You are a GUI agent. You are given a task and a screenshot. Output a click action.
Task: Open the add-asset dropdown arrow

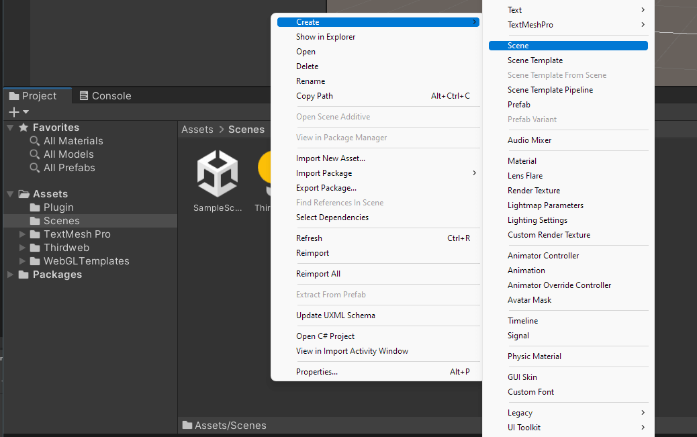(x=26, y=112)
